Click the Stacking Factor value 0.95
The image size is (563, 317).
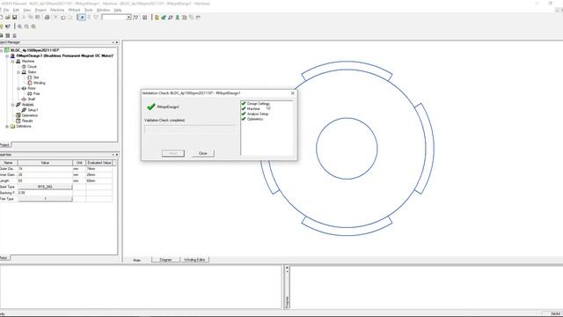(45, 193)
